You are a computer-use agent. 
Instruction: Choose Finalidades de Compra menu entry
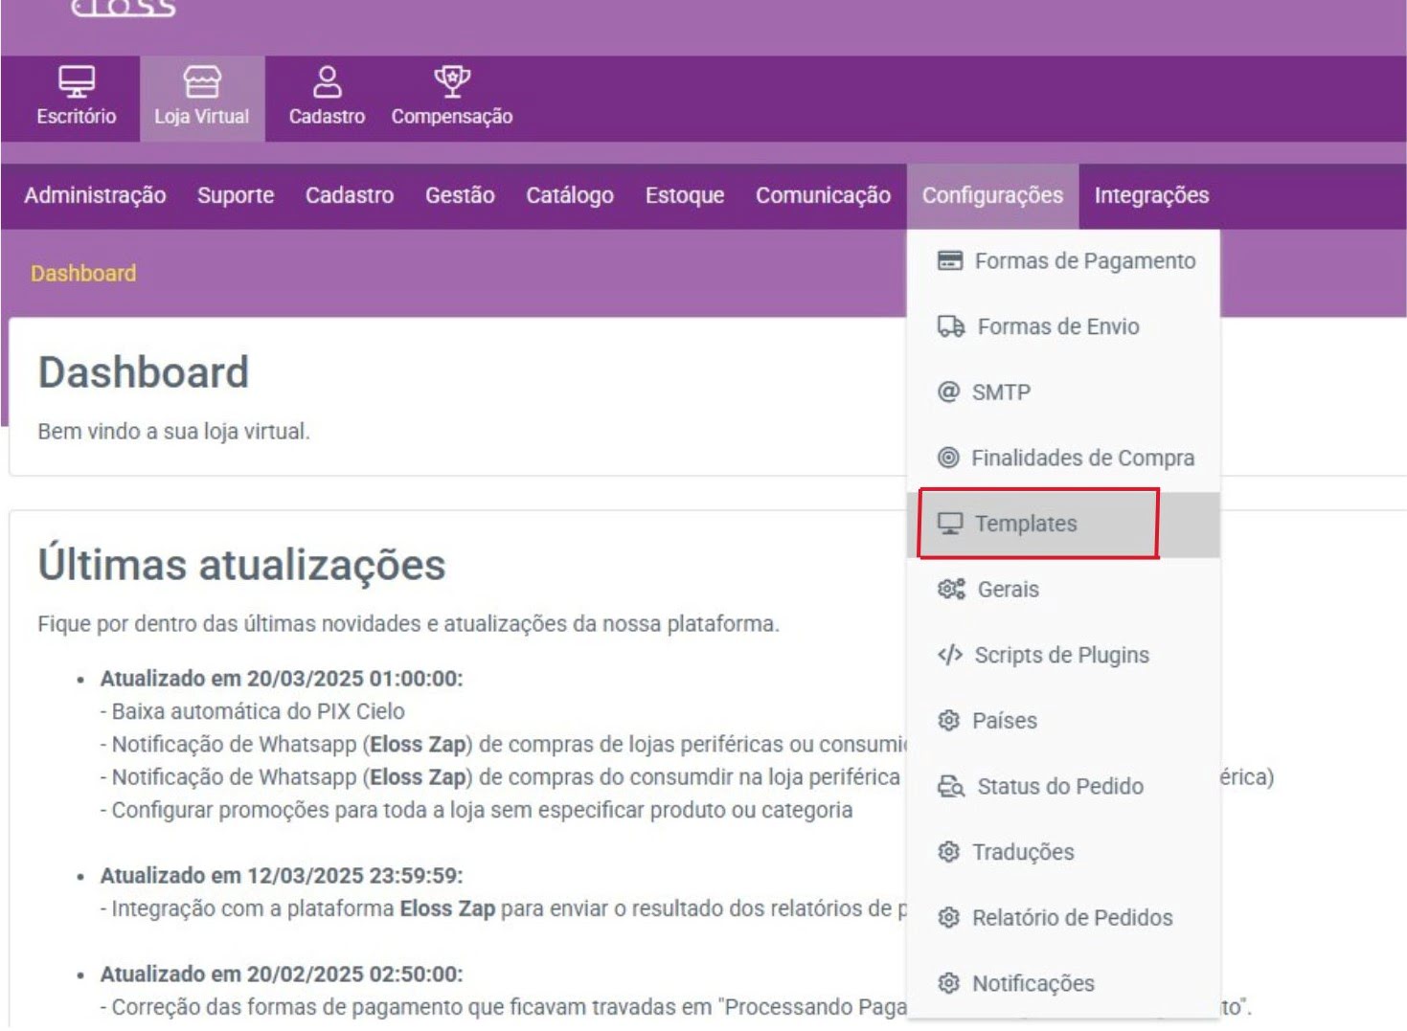1063,458
